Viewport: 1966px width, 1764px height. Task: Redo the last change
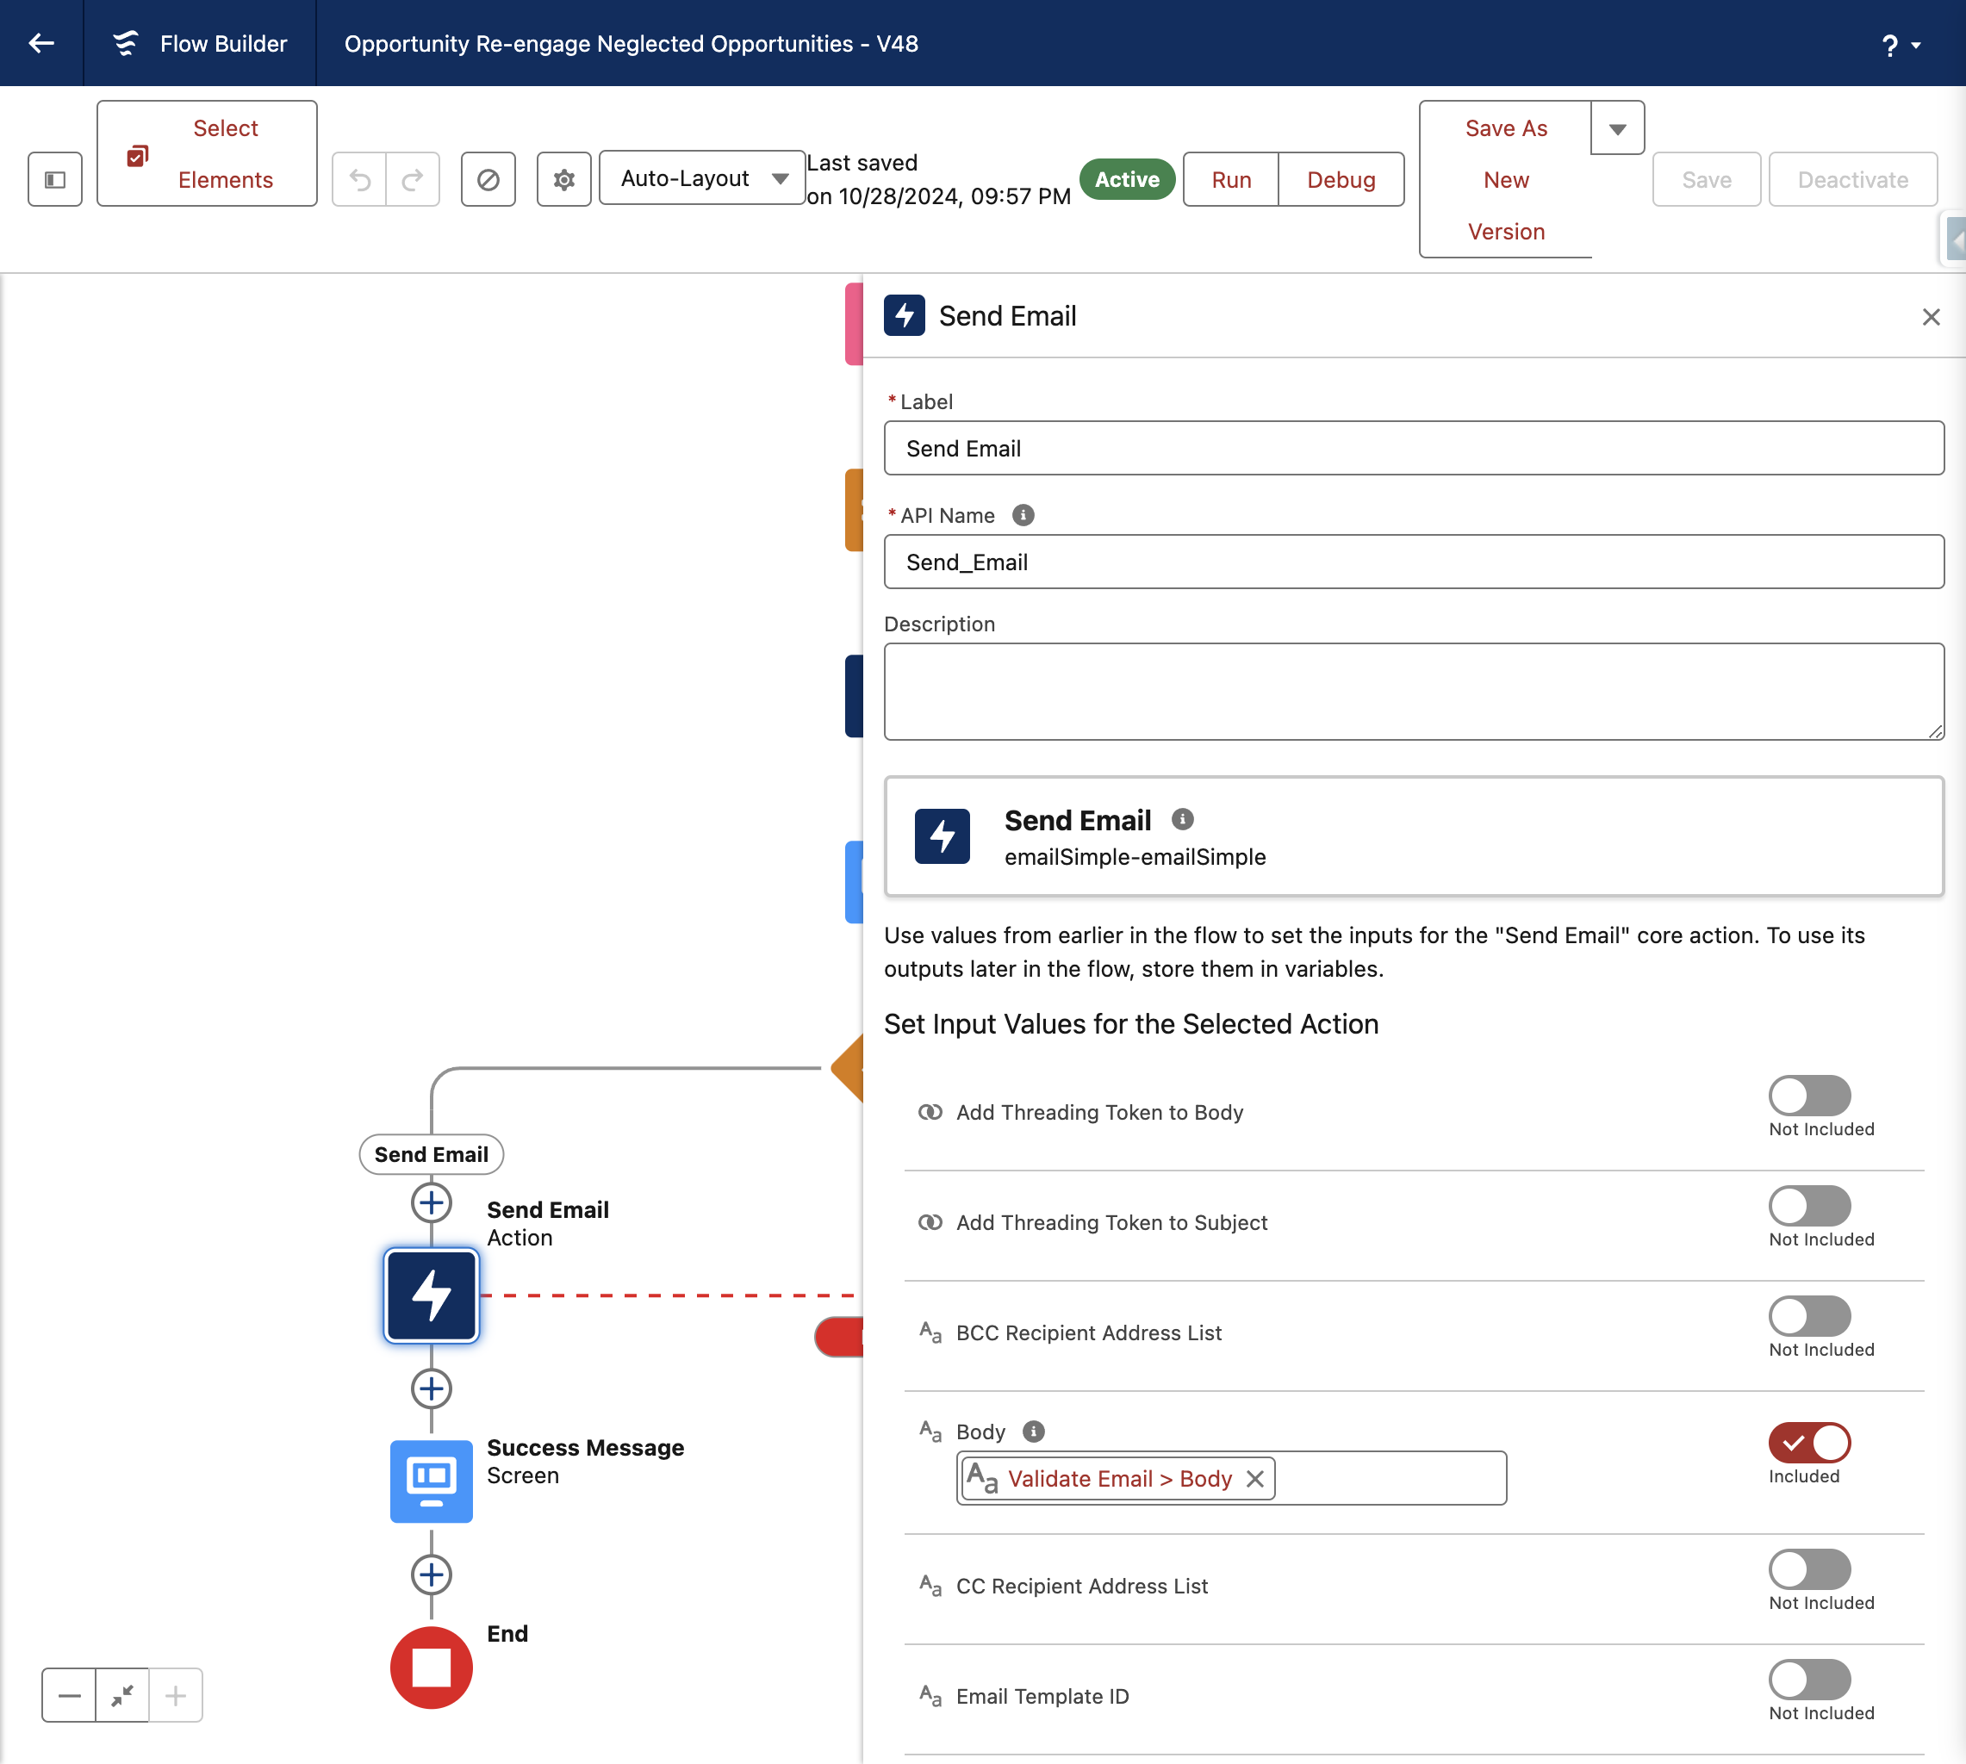pyautogui.click(x=413, y=179)
